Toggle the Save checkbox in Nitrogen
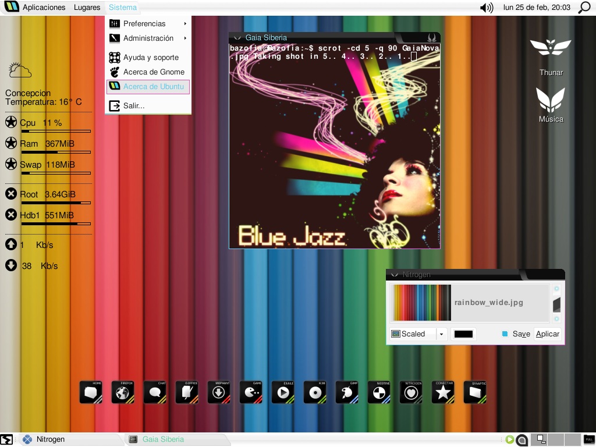Image resolution: width=596 pixels, height=447 pixels. 505,334
